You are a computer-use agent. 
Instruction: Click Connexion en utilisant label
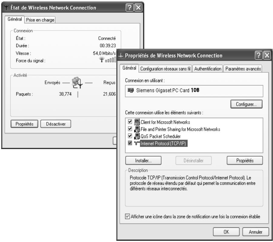pos(145,81)
